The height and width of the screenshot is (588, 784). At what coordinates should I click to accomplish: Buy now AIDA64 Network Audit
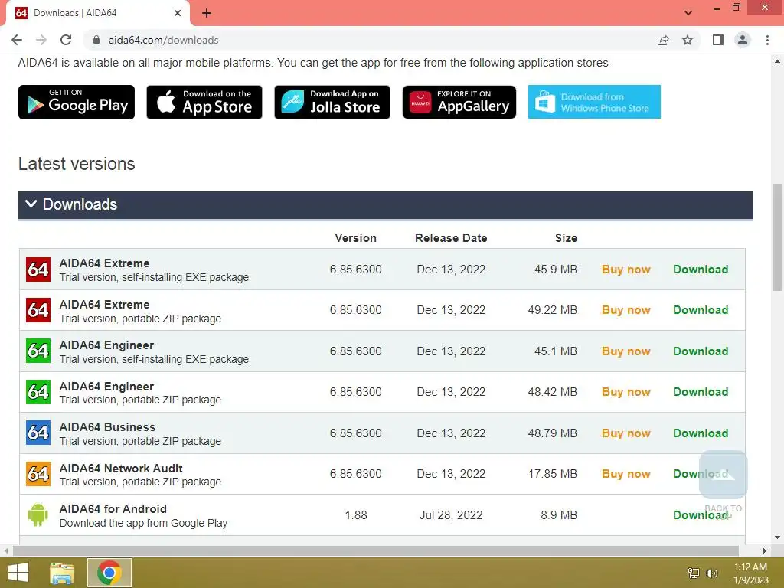coord(626,473)
